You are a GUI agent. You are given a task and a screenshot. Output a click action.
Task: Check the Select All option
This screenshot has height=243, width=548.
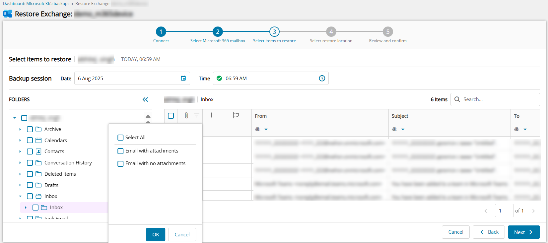tap(120, 138)
